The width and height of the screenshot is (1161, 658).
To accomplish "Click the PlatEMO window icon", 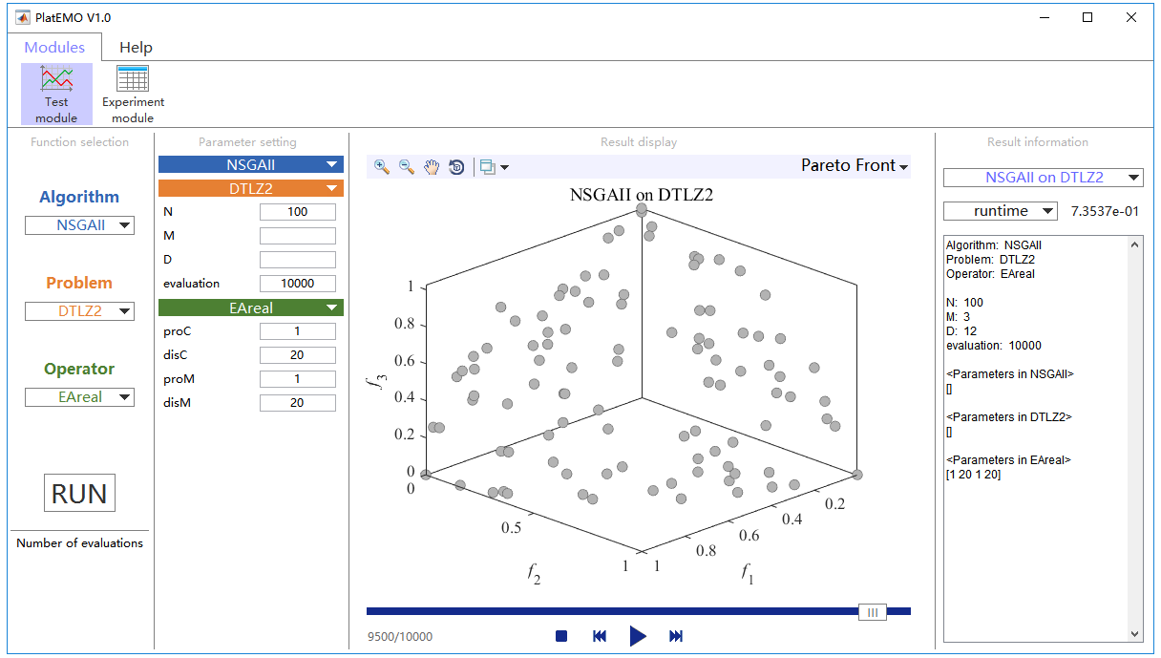I will point(22,17).
